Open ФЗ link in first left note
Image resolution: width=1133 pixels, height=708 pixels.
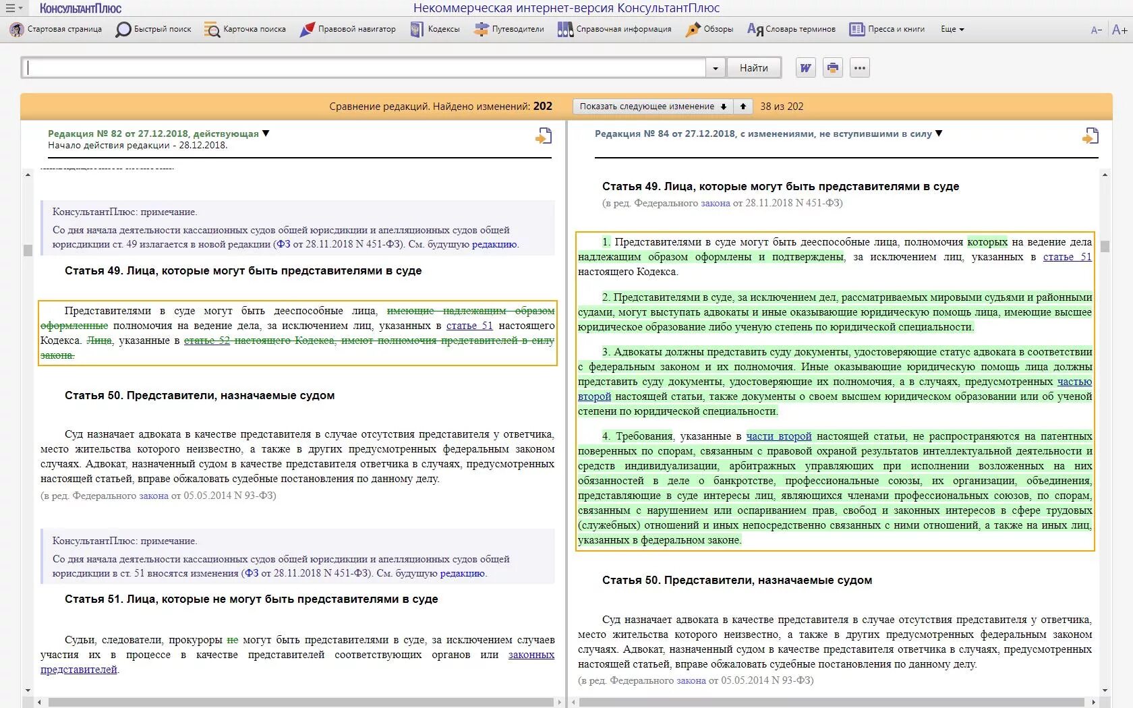pyautogui.click(x=283, y=244)
